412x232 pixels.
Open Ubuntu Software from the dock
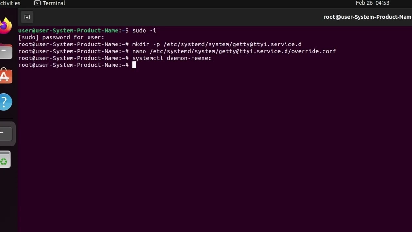pos(5,76)
